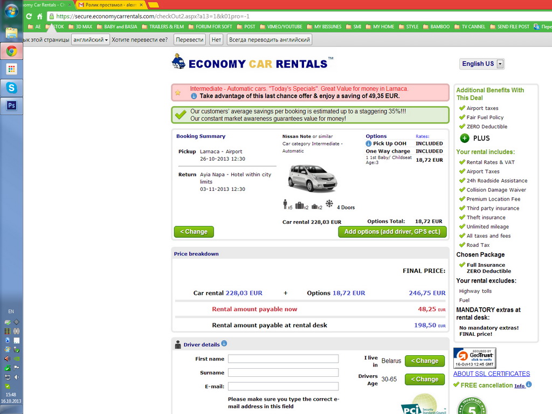Click the First name input field
The width and height of the screenshot is (552, 414).
coord(283,359)
